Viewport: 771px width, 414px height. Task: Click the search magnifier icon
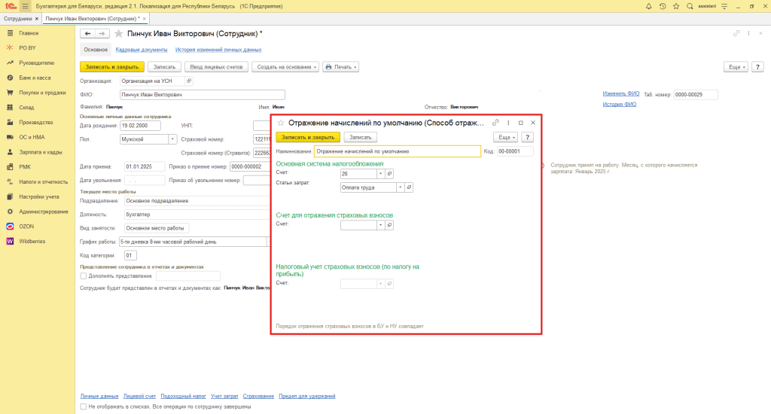(690, 6)
